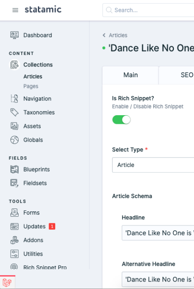Open the Pages collection link
This screenshot has height=289, width=194.
pos(31,86)
